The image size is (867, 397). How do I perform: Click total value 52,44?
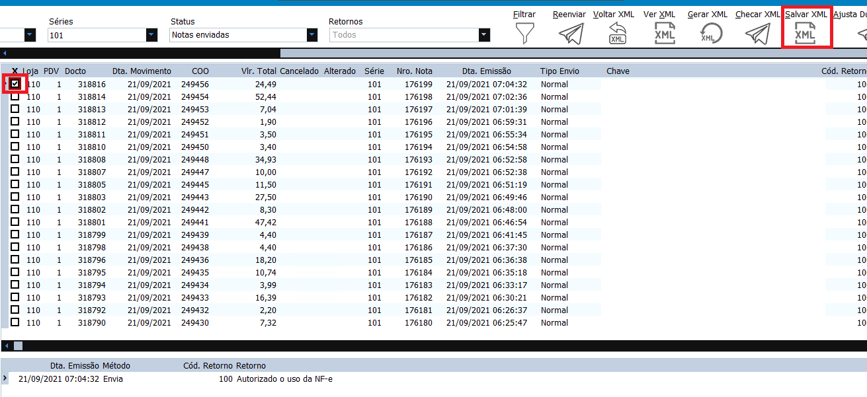266,96
